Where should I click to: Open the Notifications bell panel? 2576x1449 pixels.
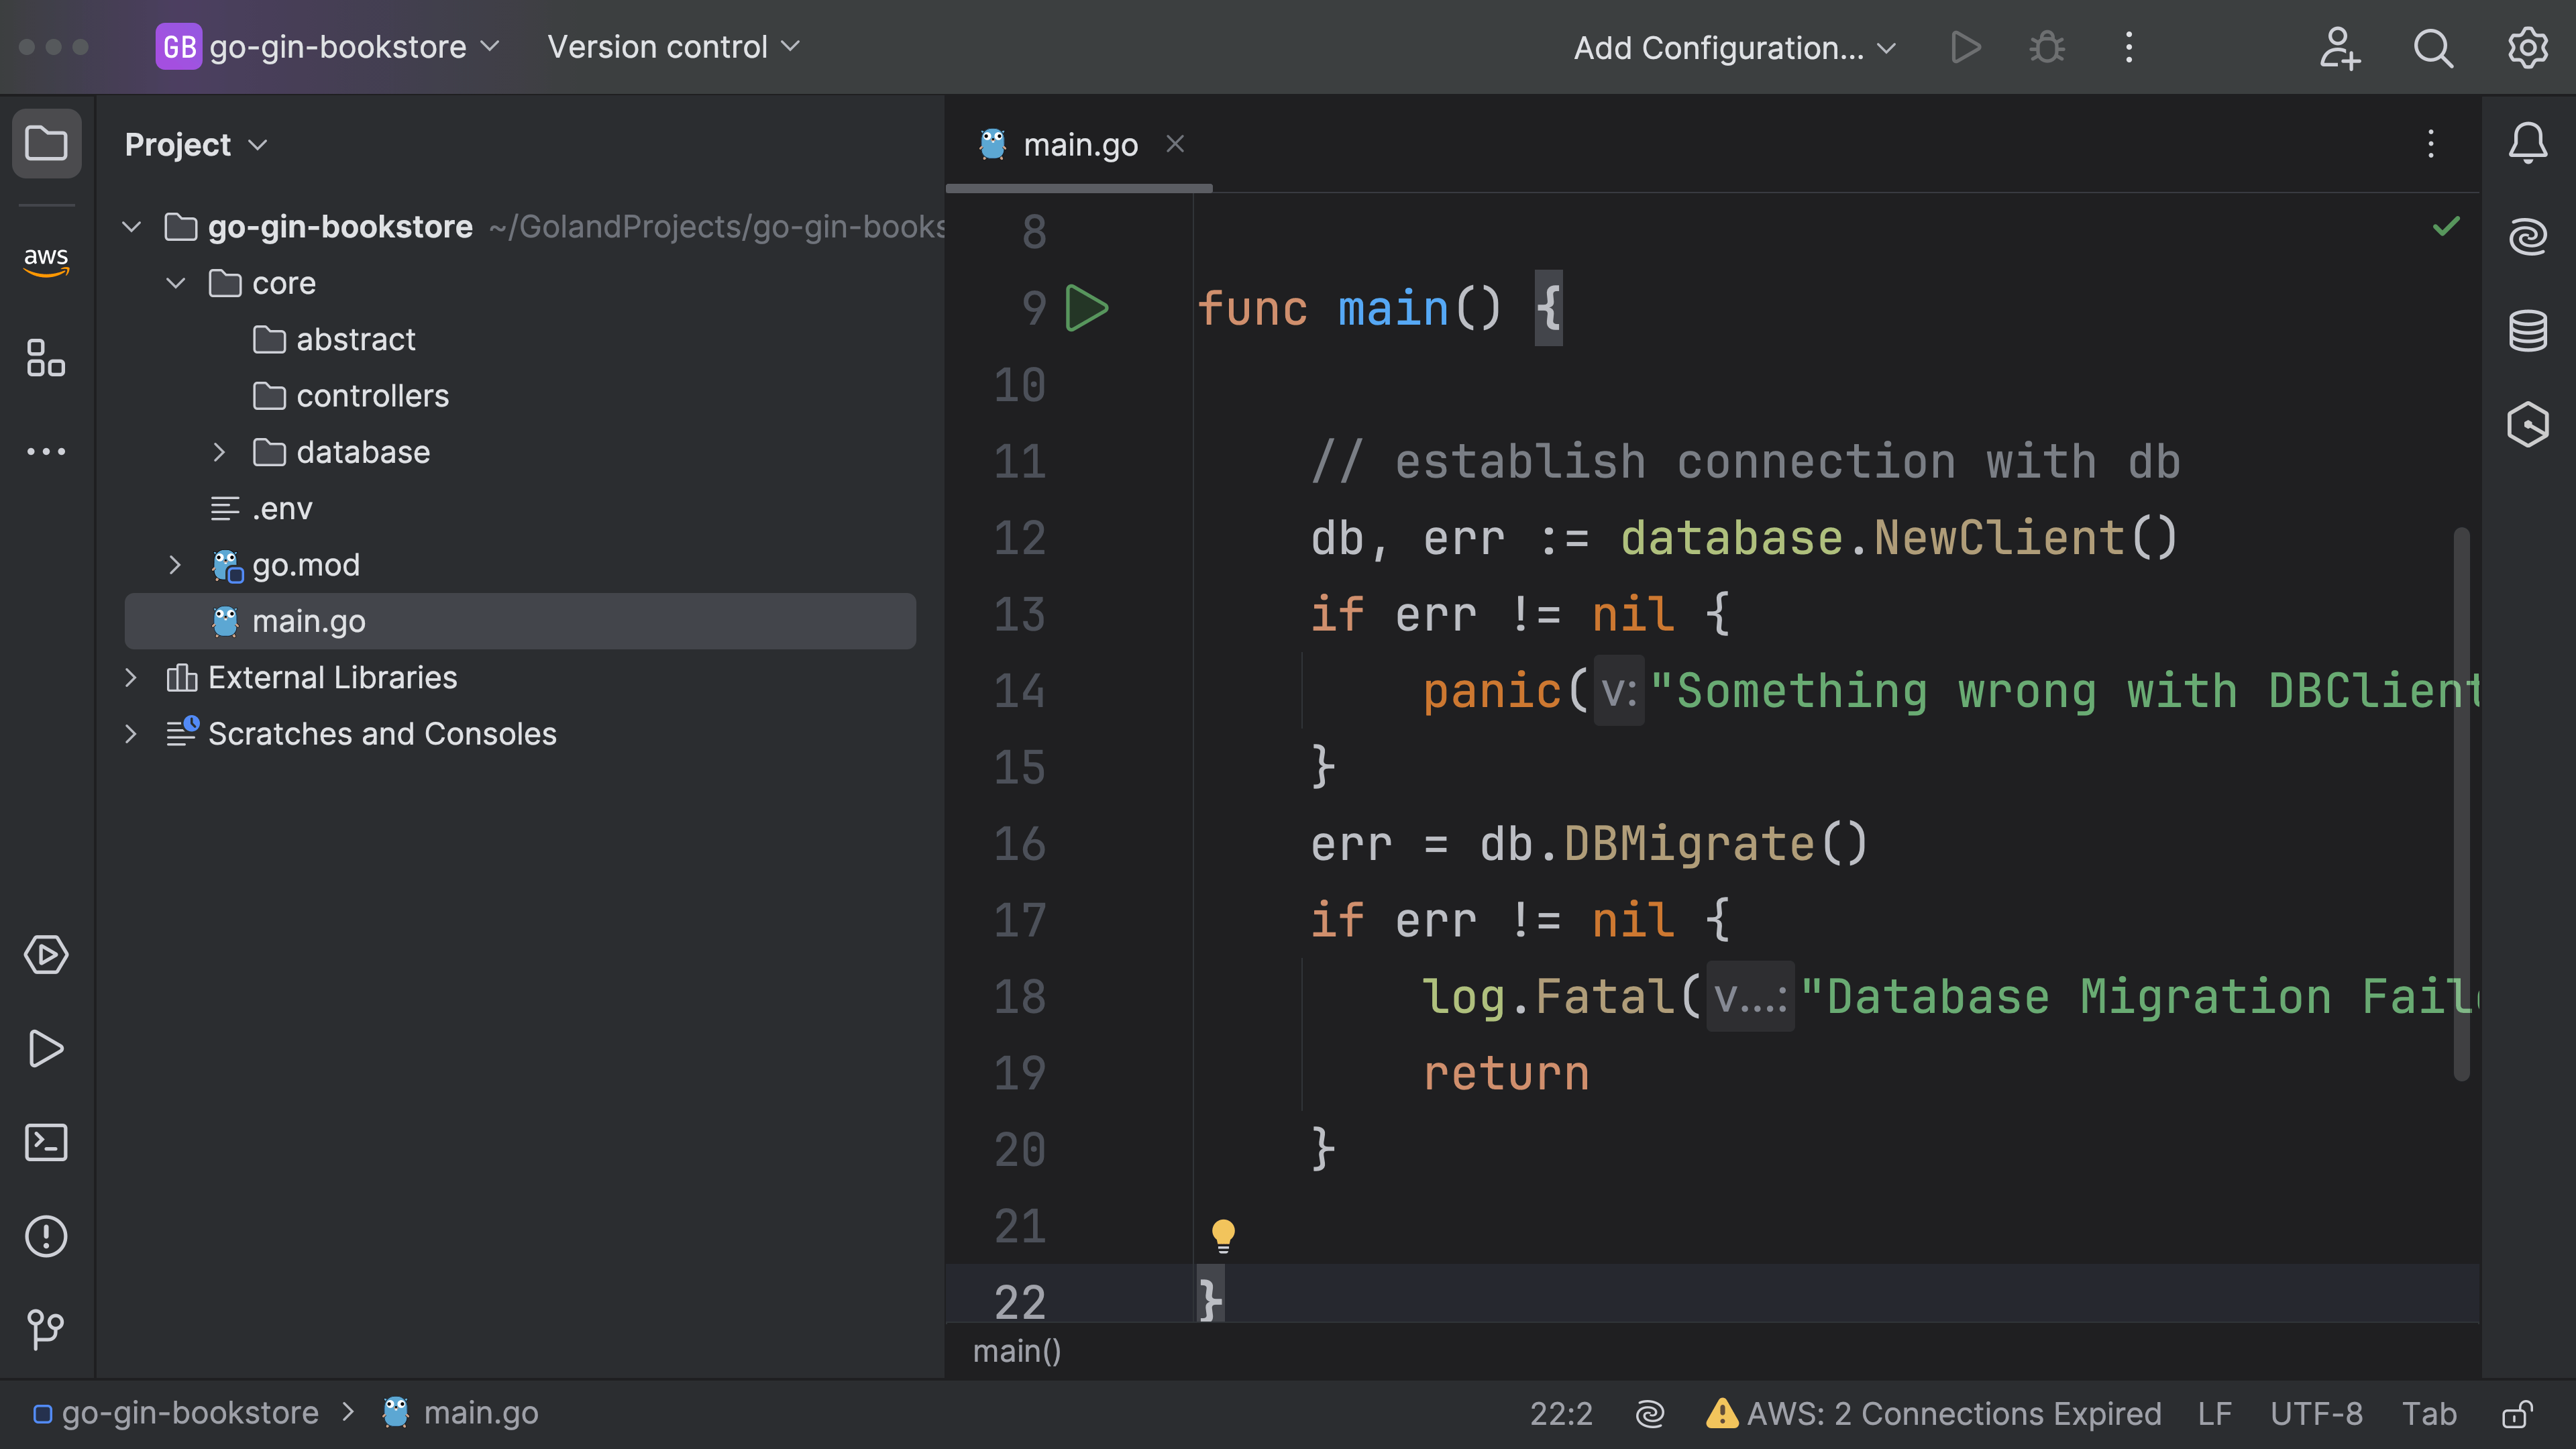[x=2528, y=143]
